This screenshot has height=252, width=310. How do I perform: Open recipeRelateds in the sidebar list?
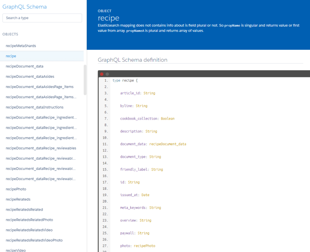click(x=18, y=199)
